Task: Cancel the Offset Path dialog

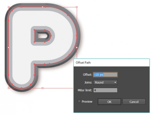Action: [x=134, y=102]
